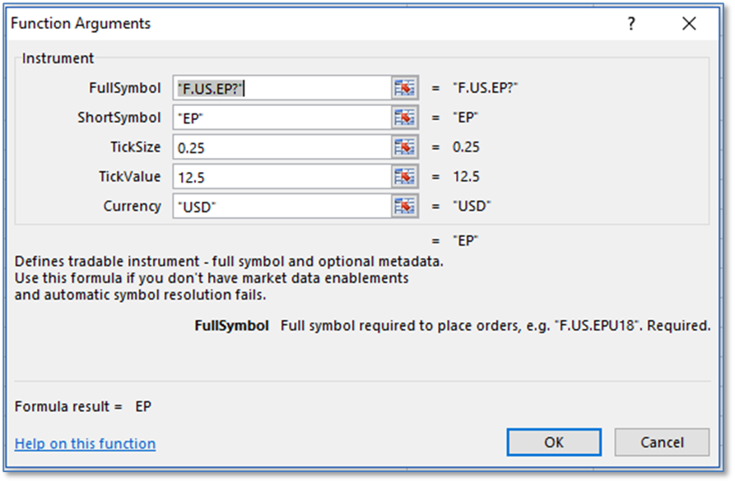The width and height of the screenshot is (735, 482).
Task: Click the range selector icon for FullSymbol
Action: tap(405, 88)
